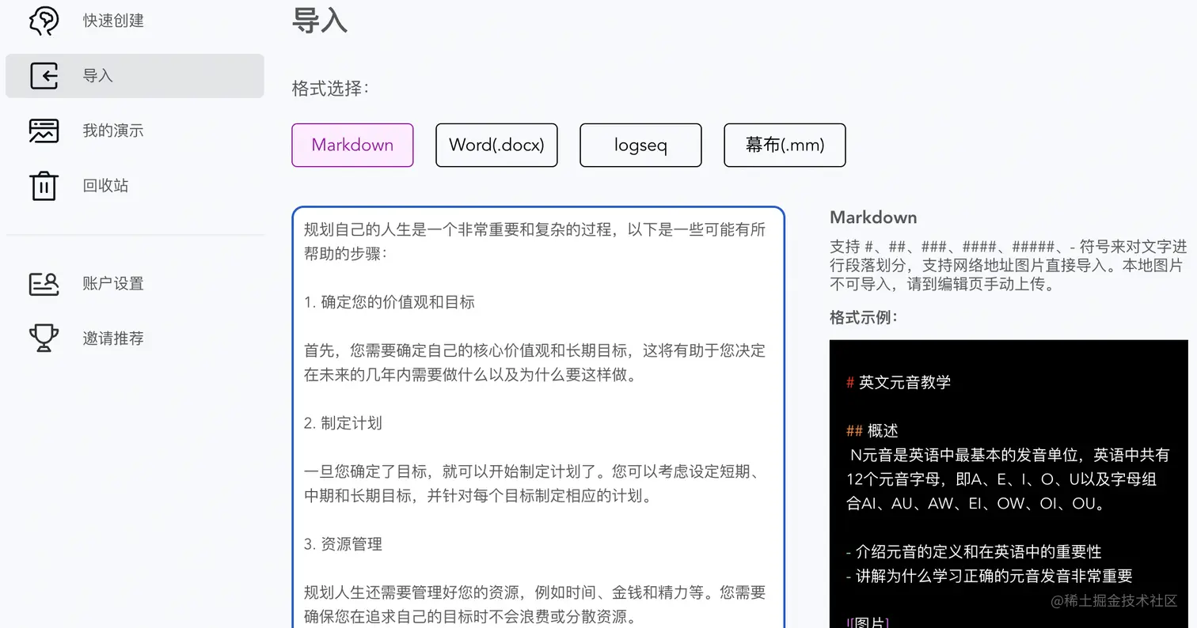
Task: Click inside the import content text area
Action: [x=538, y=418]
